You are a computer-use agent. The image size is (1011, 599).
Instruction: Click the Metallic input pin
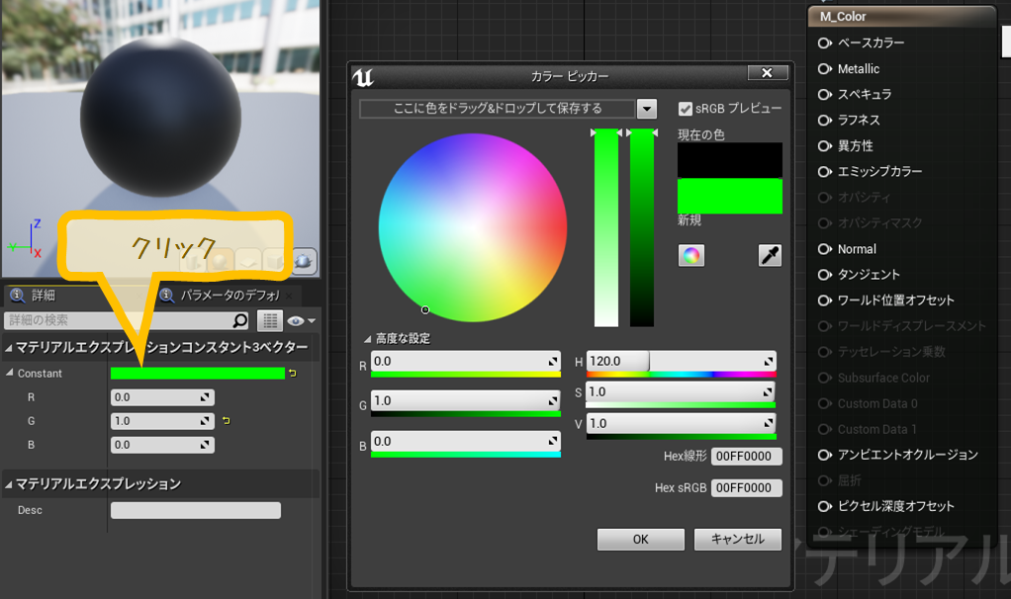(x=825, y=69)
